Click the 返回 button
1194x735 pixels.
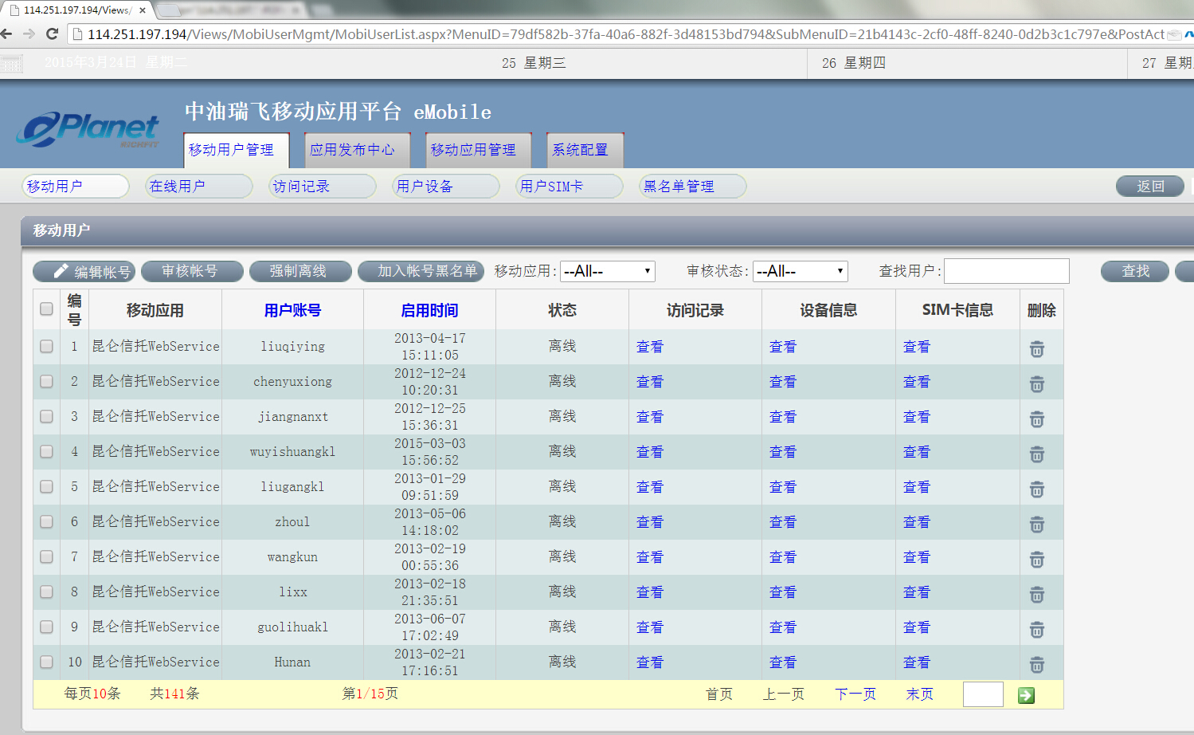pos(1150,186)
